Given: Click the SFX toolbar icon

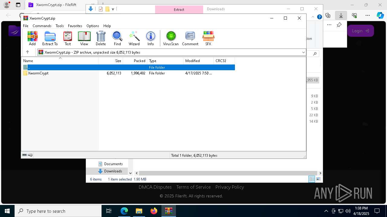Looking at the screenshot, I should click(208, 38).
